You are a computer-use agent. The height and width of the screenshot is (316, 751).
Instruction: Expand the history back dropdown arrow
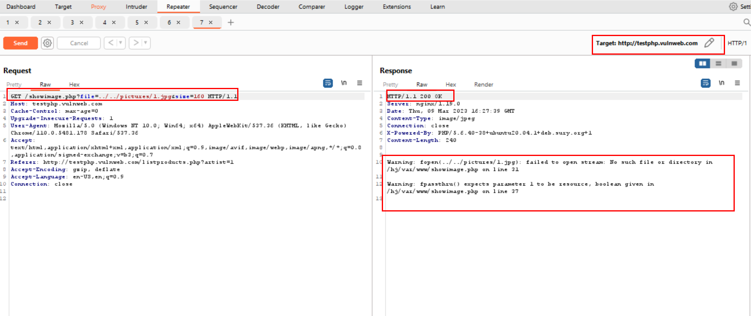tap(121, 43)
